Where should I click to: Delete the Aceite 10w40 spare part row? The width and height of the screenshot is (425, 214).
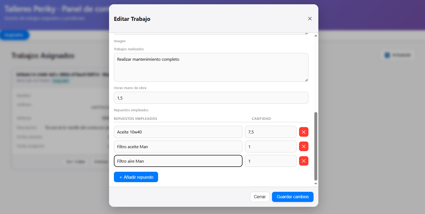pos(304,132)
